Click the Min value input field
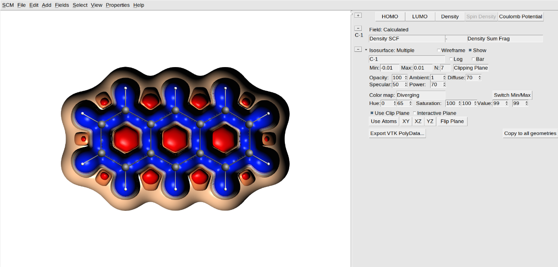The width and height of the screenshot is (558, 267). [x=388, y=68]
